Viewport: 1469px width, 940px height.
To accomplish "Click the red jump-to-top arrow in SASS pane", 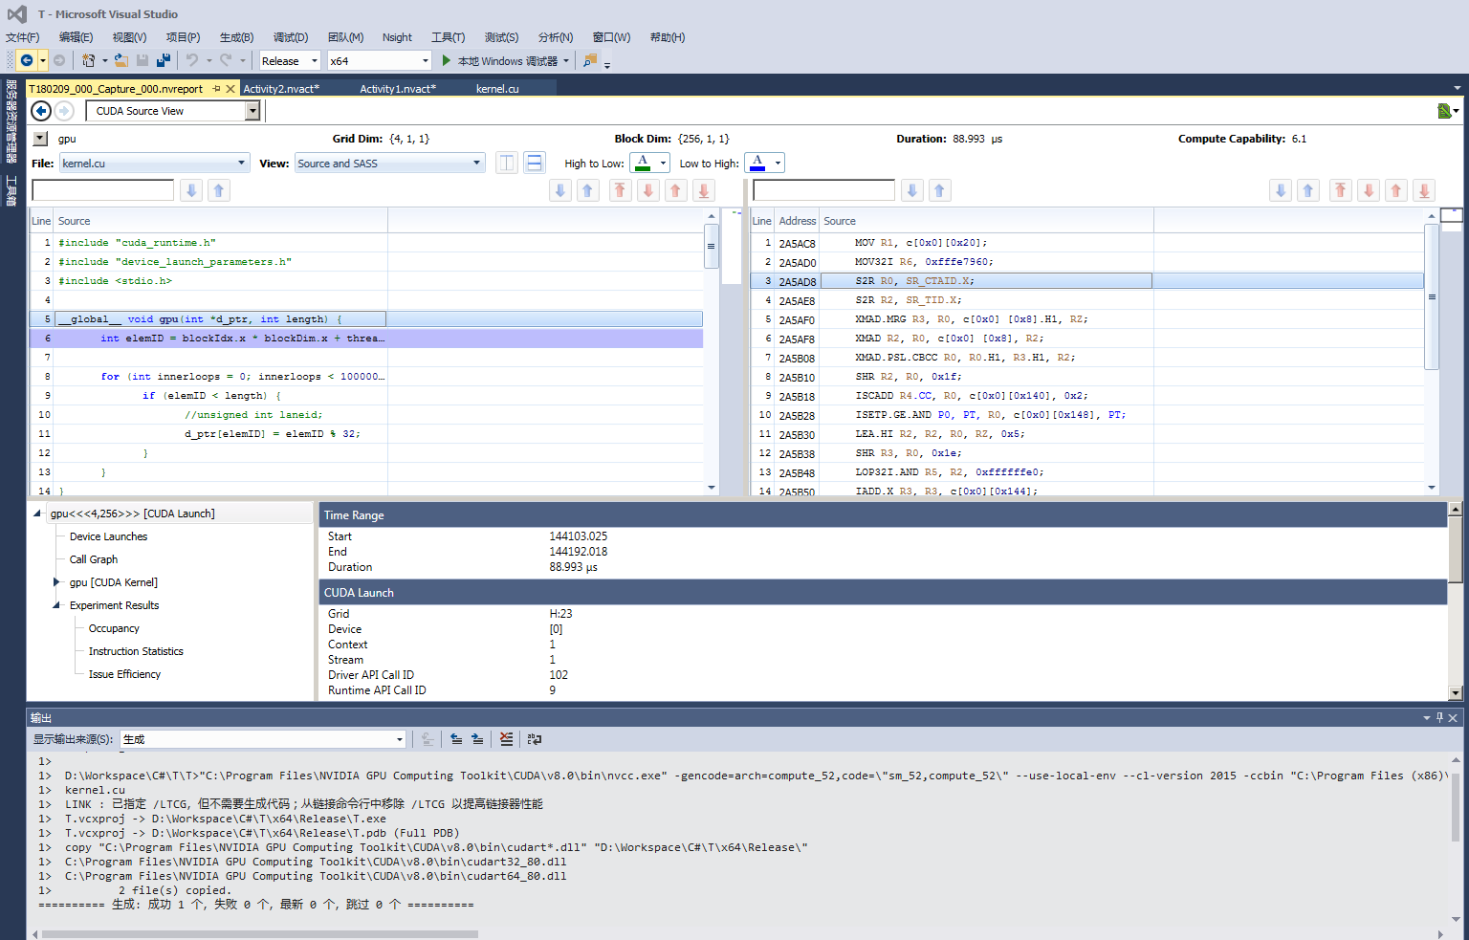I will [x=1341, y=190].
